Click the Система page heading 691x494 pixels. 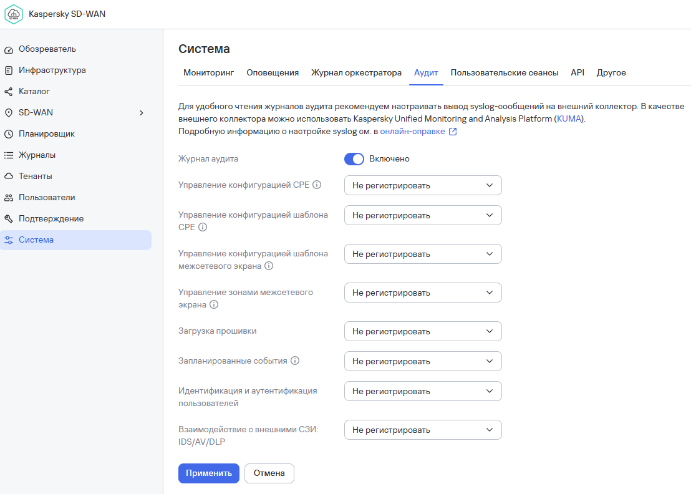point(204,49)
